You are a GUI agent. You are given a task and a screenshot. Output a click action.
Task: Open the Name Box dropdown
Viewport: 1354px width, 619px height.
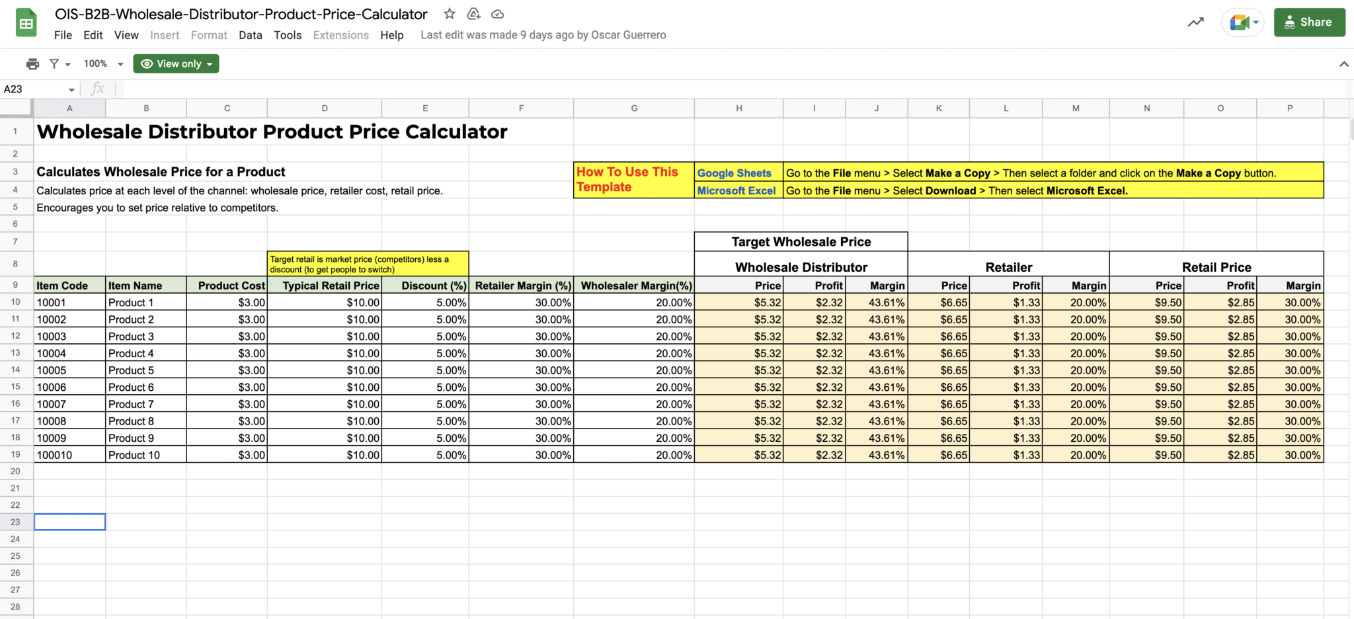click(x=73, y=88)
